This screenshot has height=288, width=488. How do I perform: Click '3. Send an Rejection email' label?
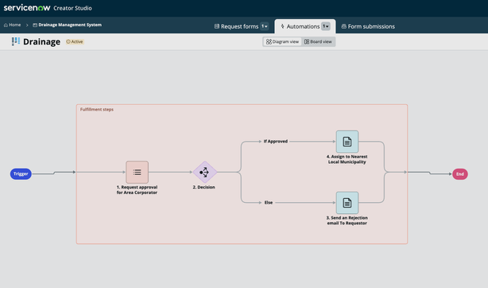pos(347,220)
